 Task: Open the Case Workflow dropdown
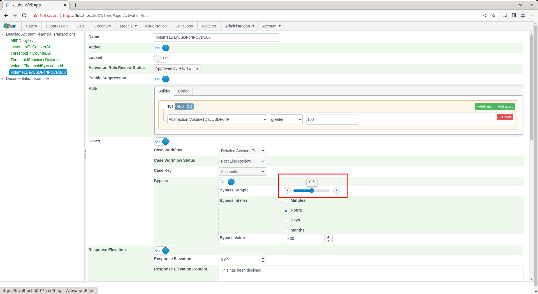[x=243, y=151]
